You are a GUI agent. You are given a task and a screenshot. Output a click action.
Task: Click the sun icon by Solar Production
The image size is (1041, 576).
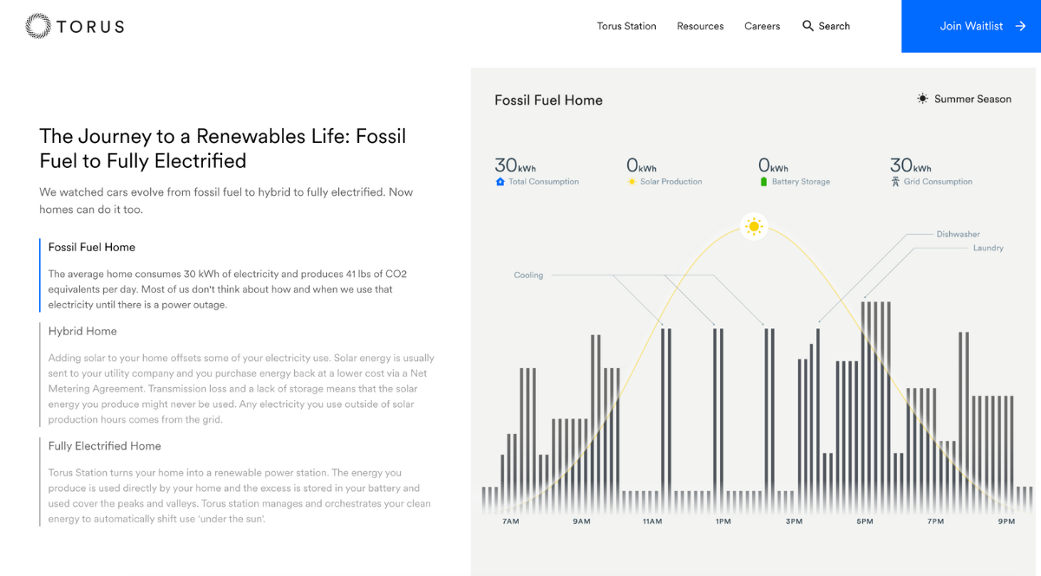tap(632, 182)
